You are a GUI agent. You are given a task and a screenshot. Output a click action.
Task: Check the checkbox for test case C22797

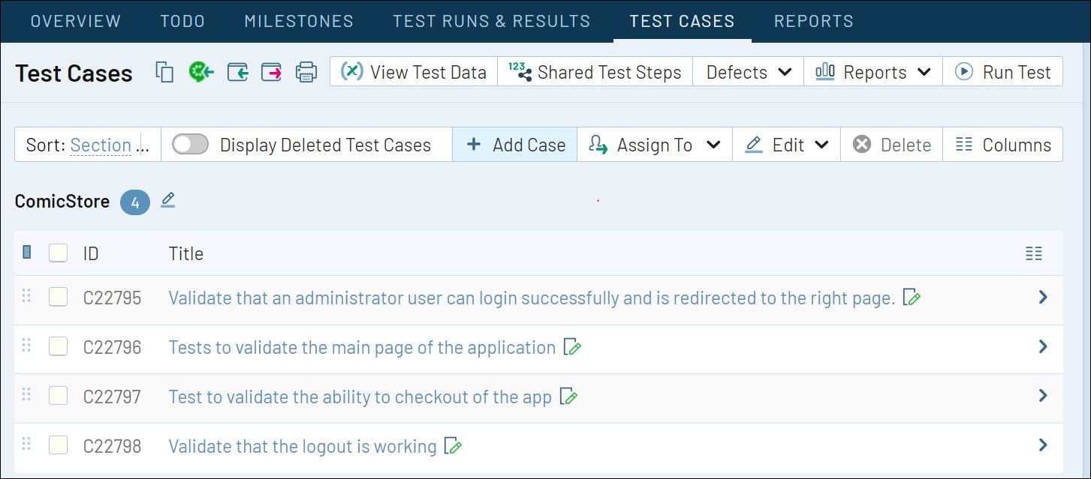click(x=58, y=396)
